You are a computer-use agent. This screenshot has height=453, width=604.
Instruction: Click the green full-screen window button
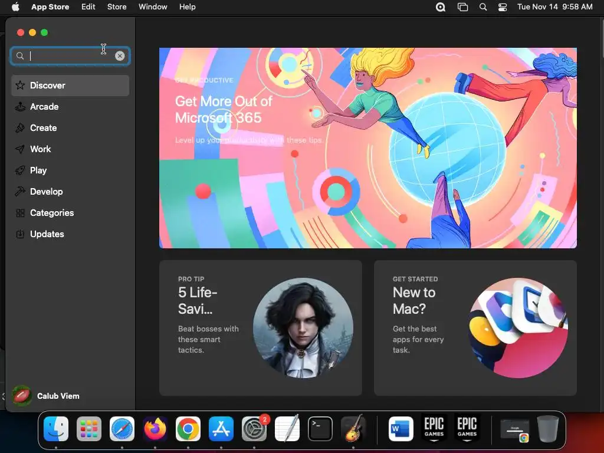44,32
